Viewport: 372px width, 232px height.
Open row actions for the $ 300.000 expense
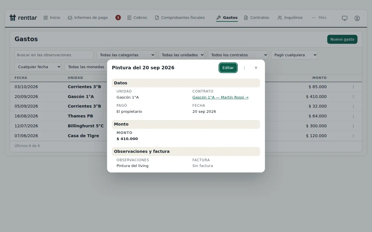click(x=353, y=126)
